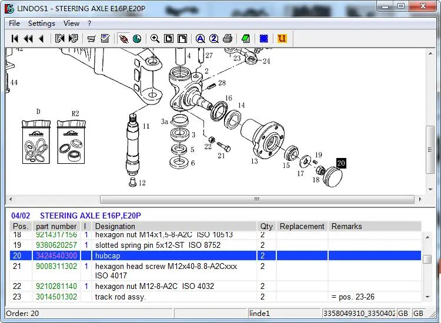Select the slotted spring pin row
Screen dimensions: 441x323
tap(215, 245)
